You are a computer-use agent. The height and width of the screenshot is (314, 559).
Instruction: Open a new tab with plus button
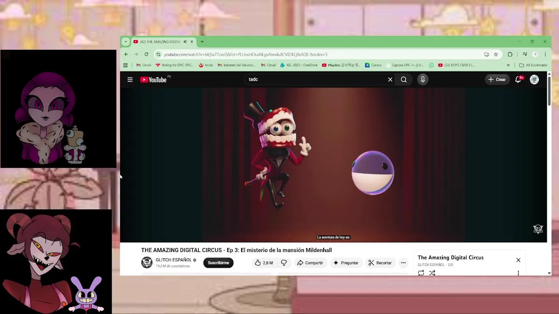202,41
